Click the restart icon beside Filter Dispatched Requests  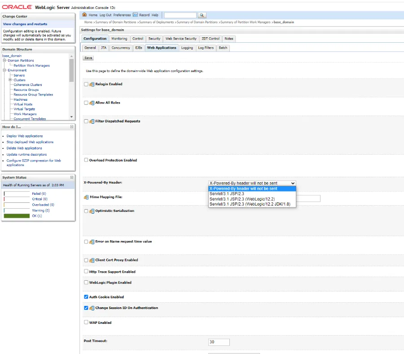(x=92, y=121)
